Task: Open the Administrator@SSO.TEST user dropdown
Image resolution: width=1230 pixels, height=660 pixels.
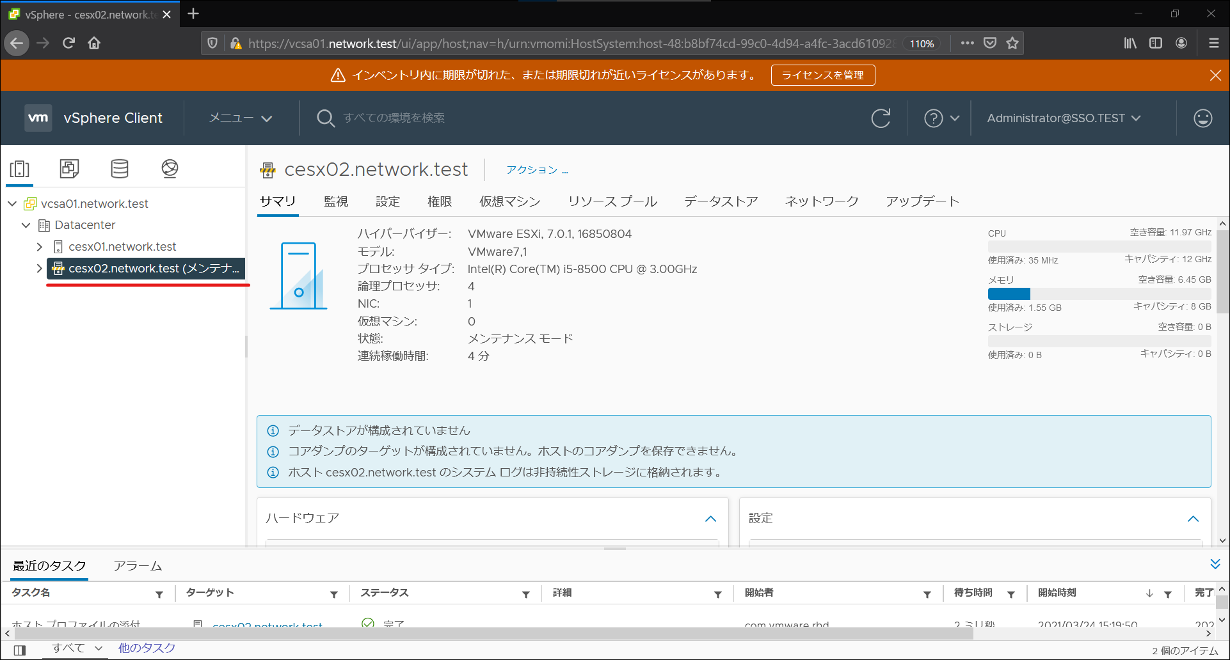Action: click(x=1064, y=118)
